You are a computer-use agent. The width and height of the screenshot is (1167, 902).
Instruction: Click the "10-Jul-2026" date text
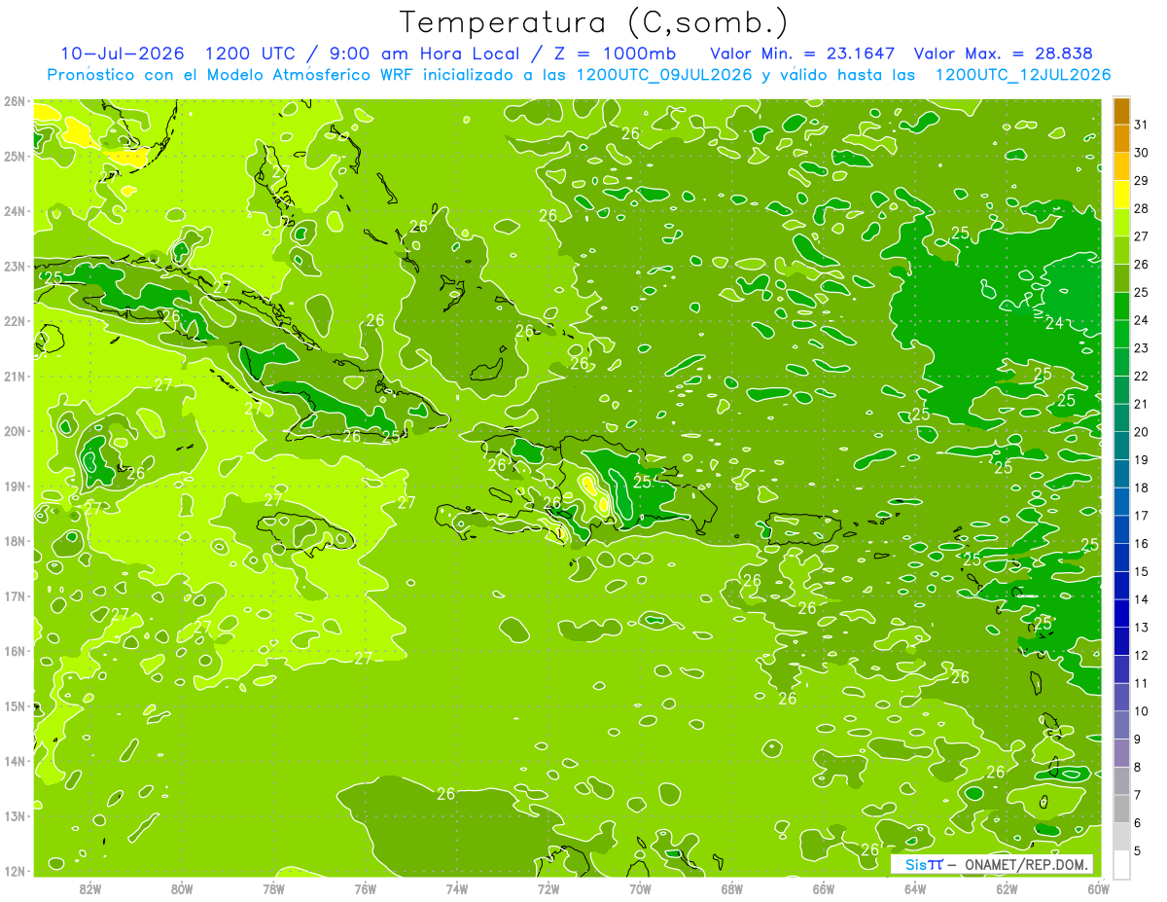[123, 54]
